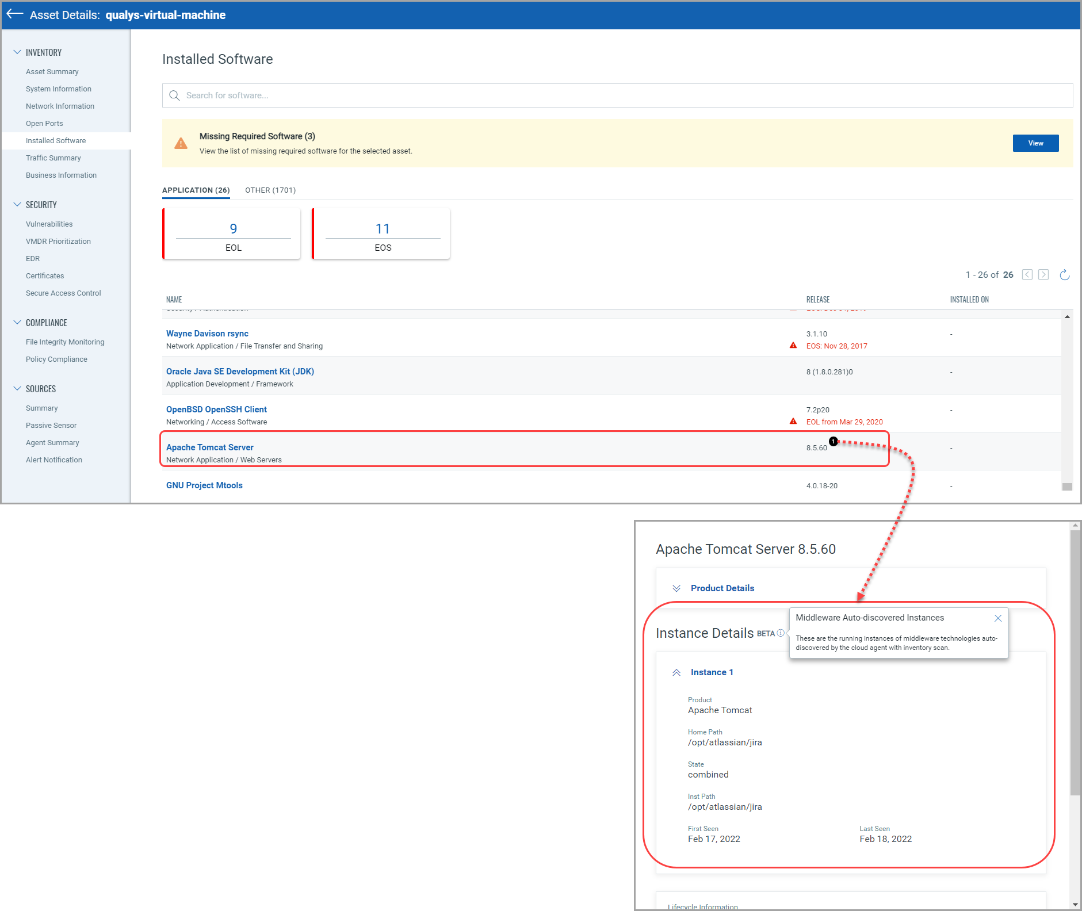1082x911 pixels.
Task: Click the OpenSSH EOL warning icon
Action: coord(793,422)
